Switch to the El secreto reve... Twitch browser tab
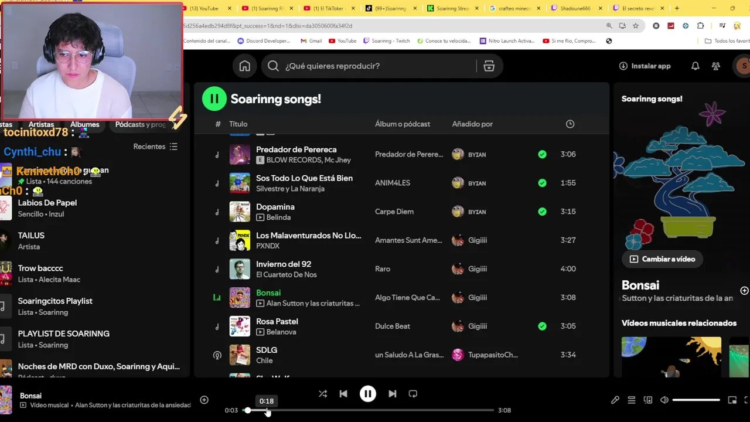 (639, 8)
